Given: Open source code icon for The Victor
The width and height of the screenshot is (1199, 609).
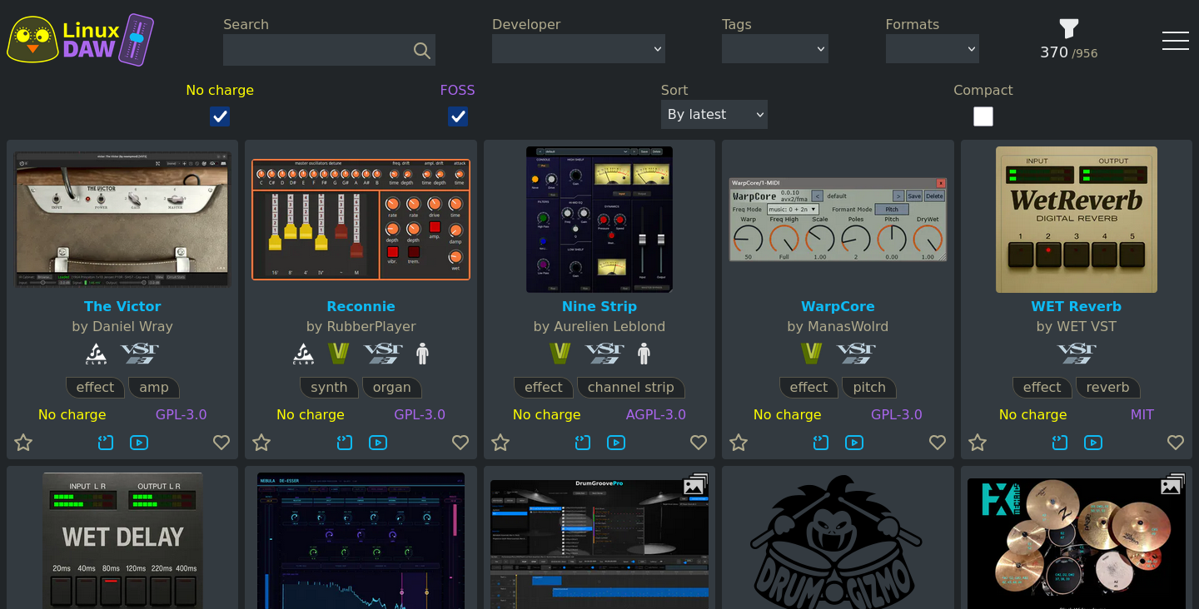Looking at the screenshot, I should click(x=105, y=443).
